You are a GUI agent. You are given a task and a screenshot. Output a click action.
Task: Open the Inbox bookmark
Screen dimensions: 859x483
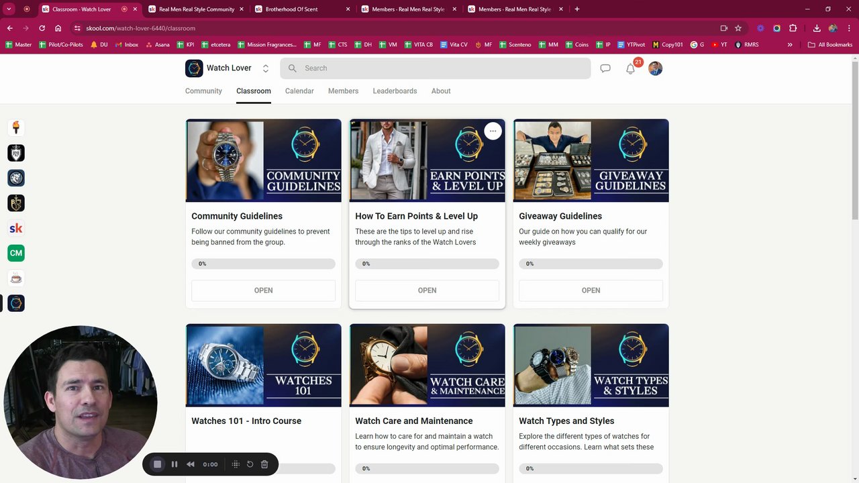coord(127,45)
